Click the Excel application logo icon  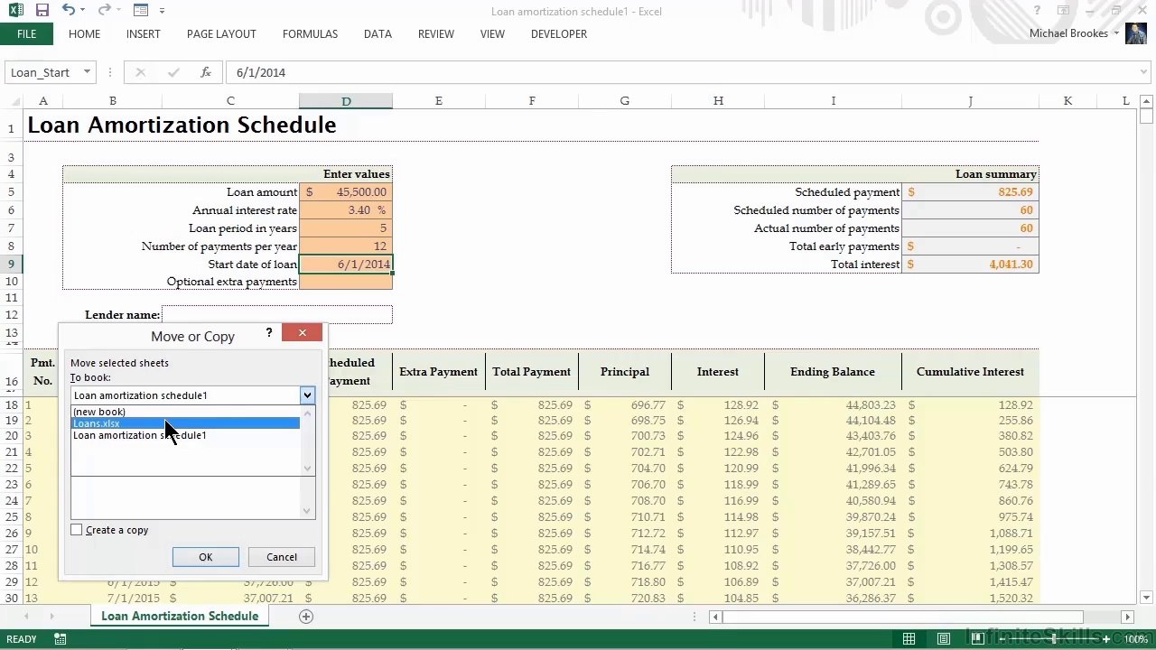16,11
